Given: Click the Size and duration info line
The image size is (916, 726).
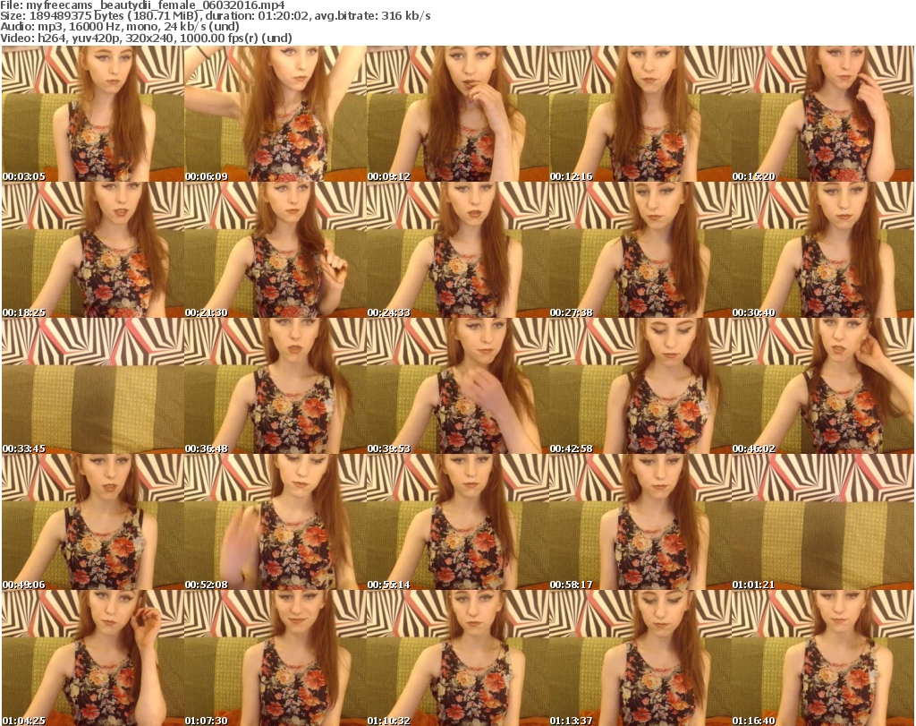Looking at the screenshot, I should click(x=216, y=16).
